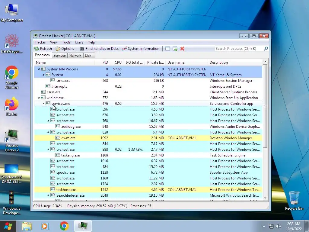This screenshot has width=309, height=232.
Task: Open the DataWagon desktop shortcut
Action: click(12, 44)
